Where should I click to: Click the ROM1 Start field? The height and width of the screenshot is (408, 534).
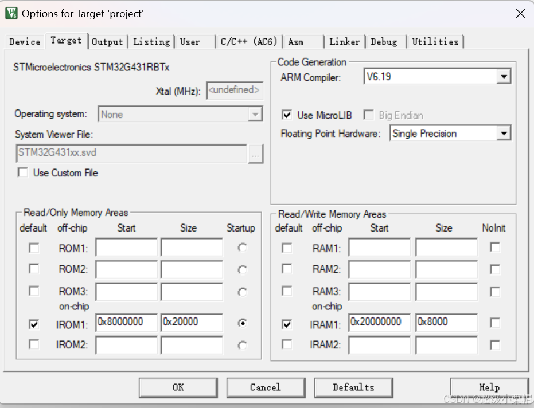126,248
